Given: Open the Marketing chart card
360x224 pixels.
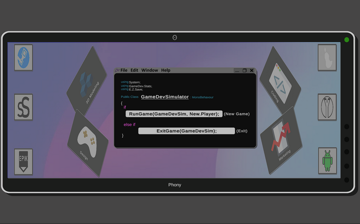Looking at the screenshot, I should pos(281,141).
